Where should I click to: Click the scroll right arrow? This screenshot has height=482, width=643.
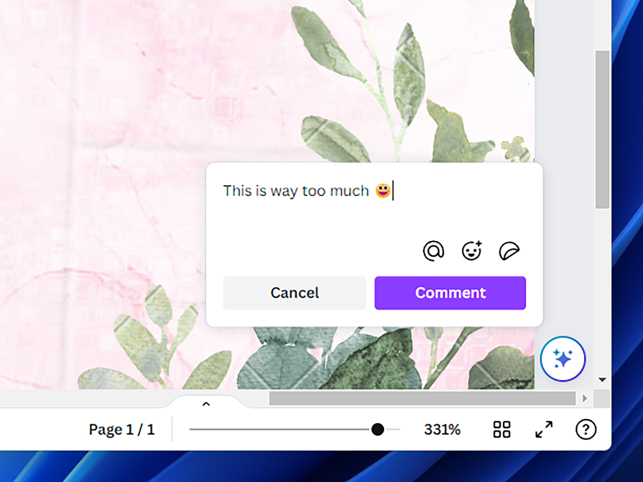coord(585,398)
